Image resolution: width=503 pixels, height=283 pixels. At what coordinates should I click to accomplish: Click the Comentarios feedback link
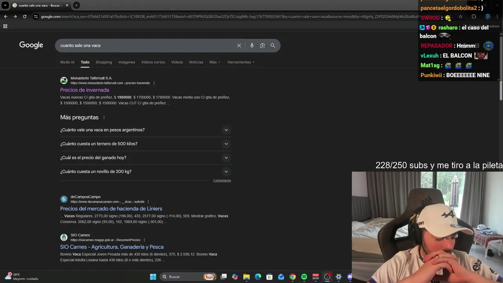pos(222,181)
